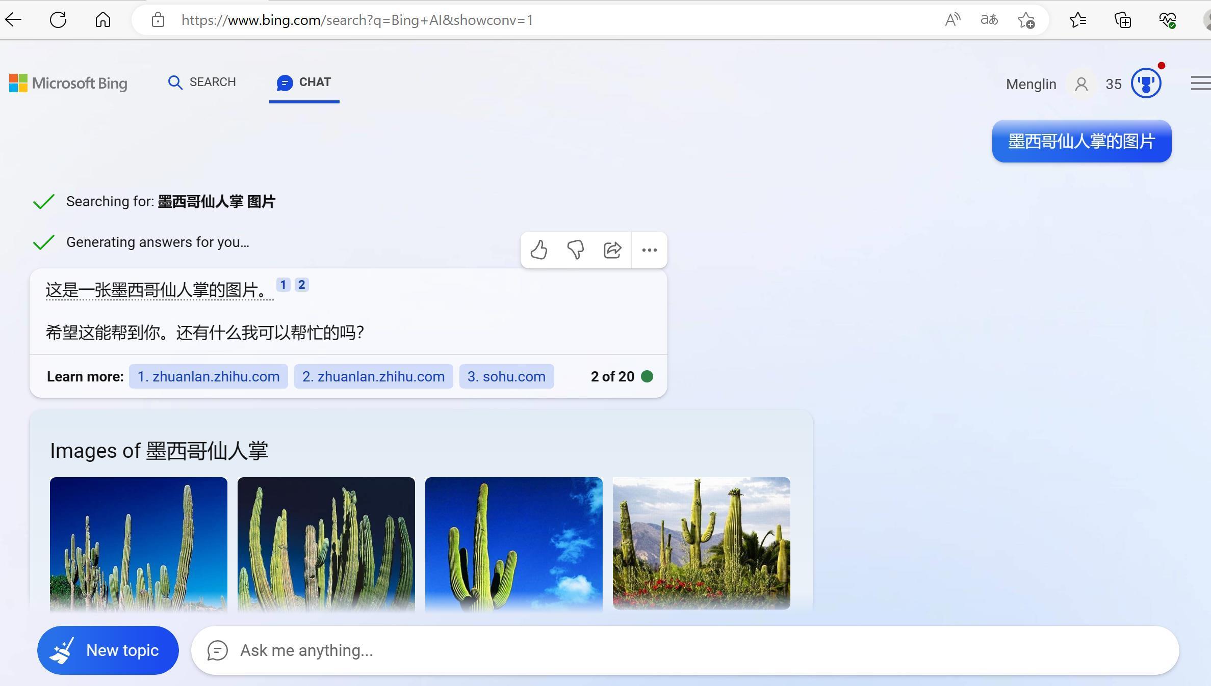
Task: Open the hamburger menu at top right
Action: [1199, 83]
